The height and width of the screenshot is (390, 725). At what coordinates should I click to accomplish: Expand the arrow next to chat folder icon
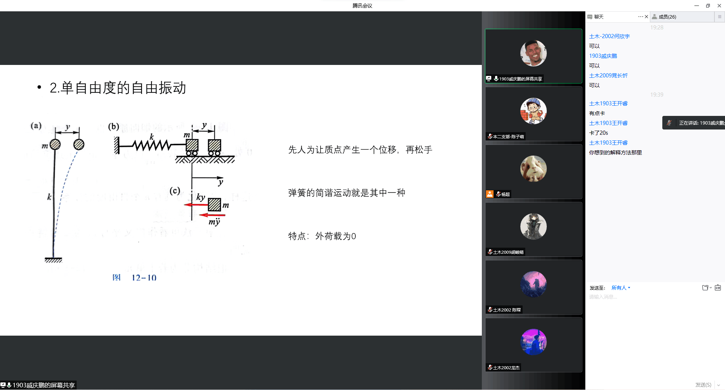point(711,288)
